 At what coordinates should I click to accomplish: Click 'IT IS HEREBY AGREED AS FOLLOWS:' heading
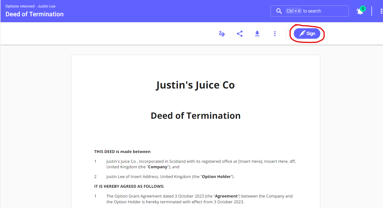pos(129,186)
